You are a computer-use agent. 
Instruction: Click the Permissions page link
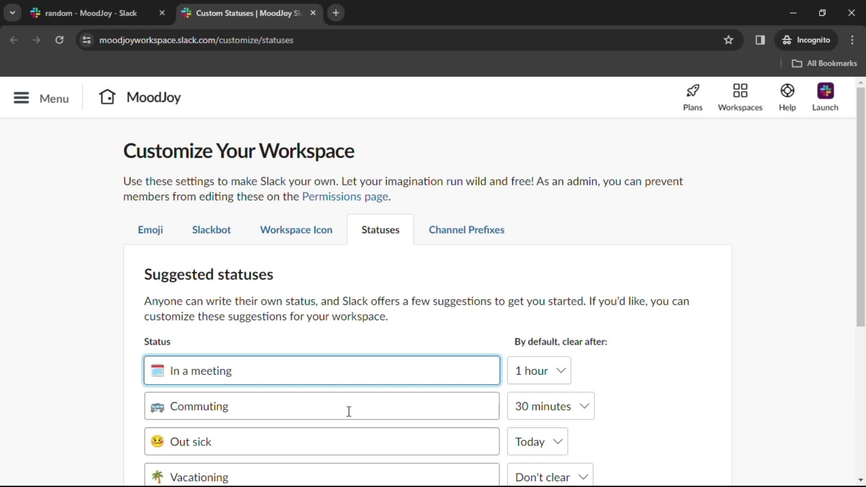[x=345, y=196]
